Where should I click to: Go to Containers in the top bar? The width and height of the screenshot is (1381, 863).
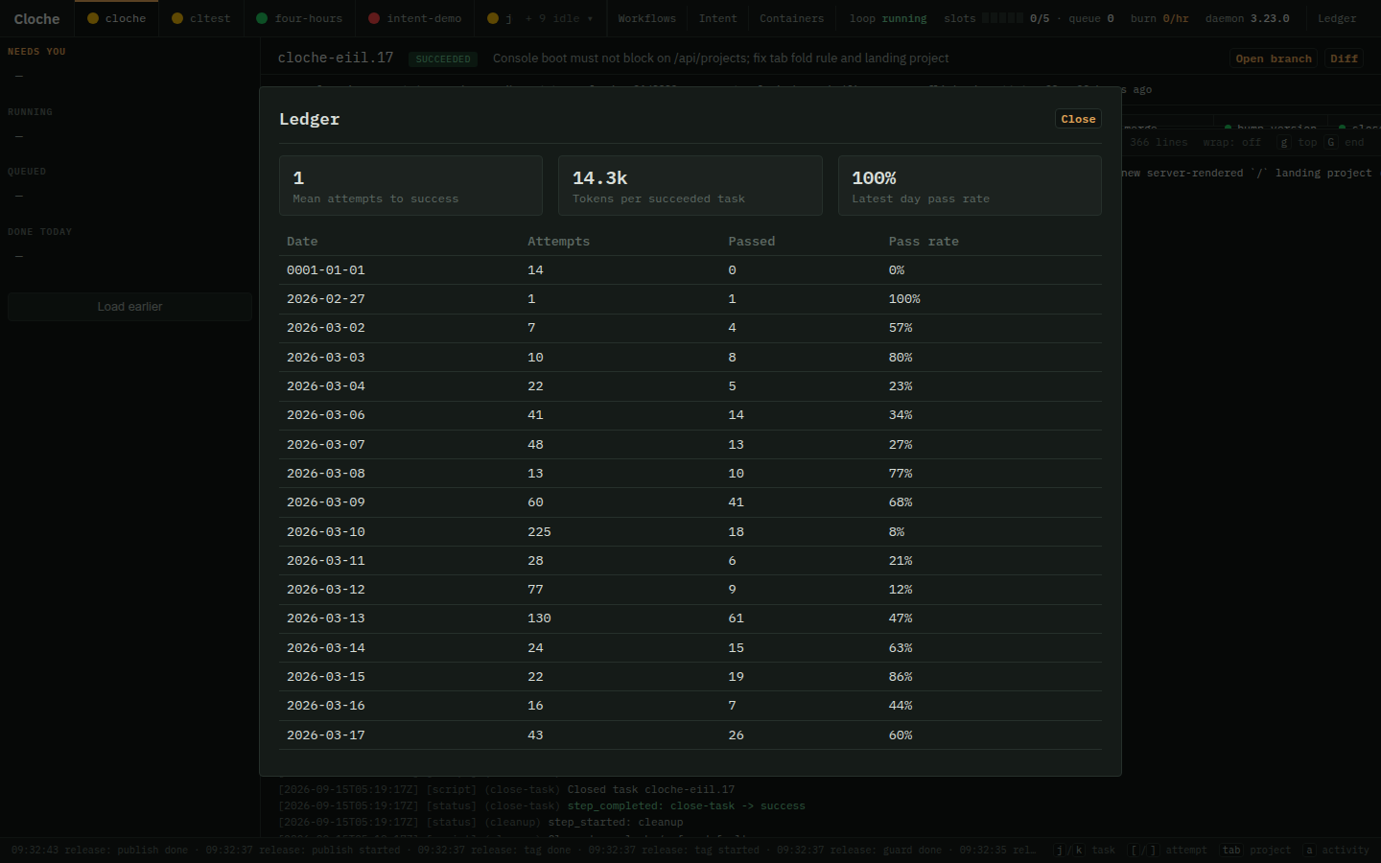click(x=791, y=18)
